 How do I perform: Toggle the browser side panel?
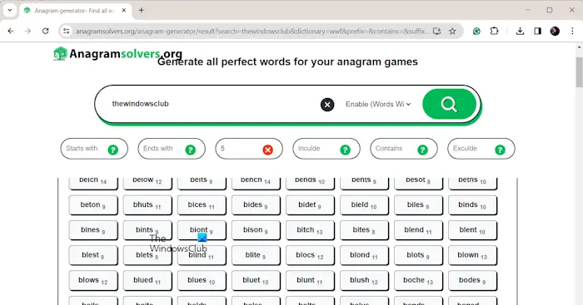538,32
